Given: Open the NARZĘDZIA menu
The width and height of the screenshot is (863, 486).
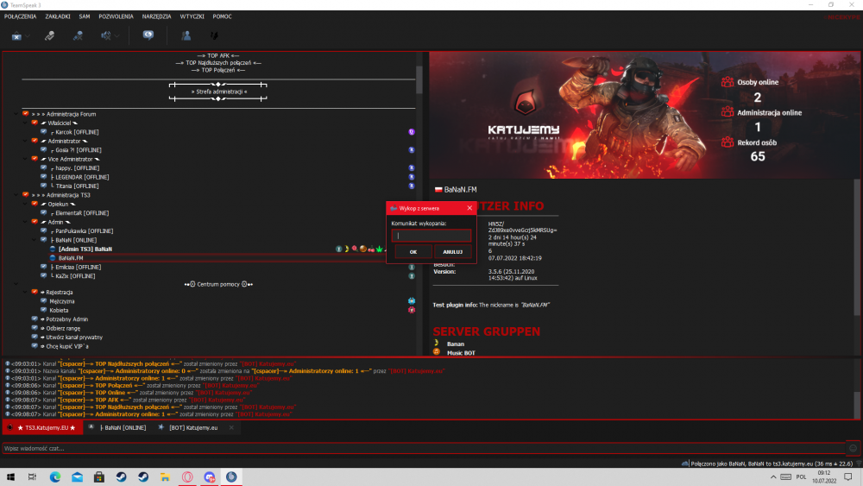Looking at the screenshot, I should [157, 16].
